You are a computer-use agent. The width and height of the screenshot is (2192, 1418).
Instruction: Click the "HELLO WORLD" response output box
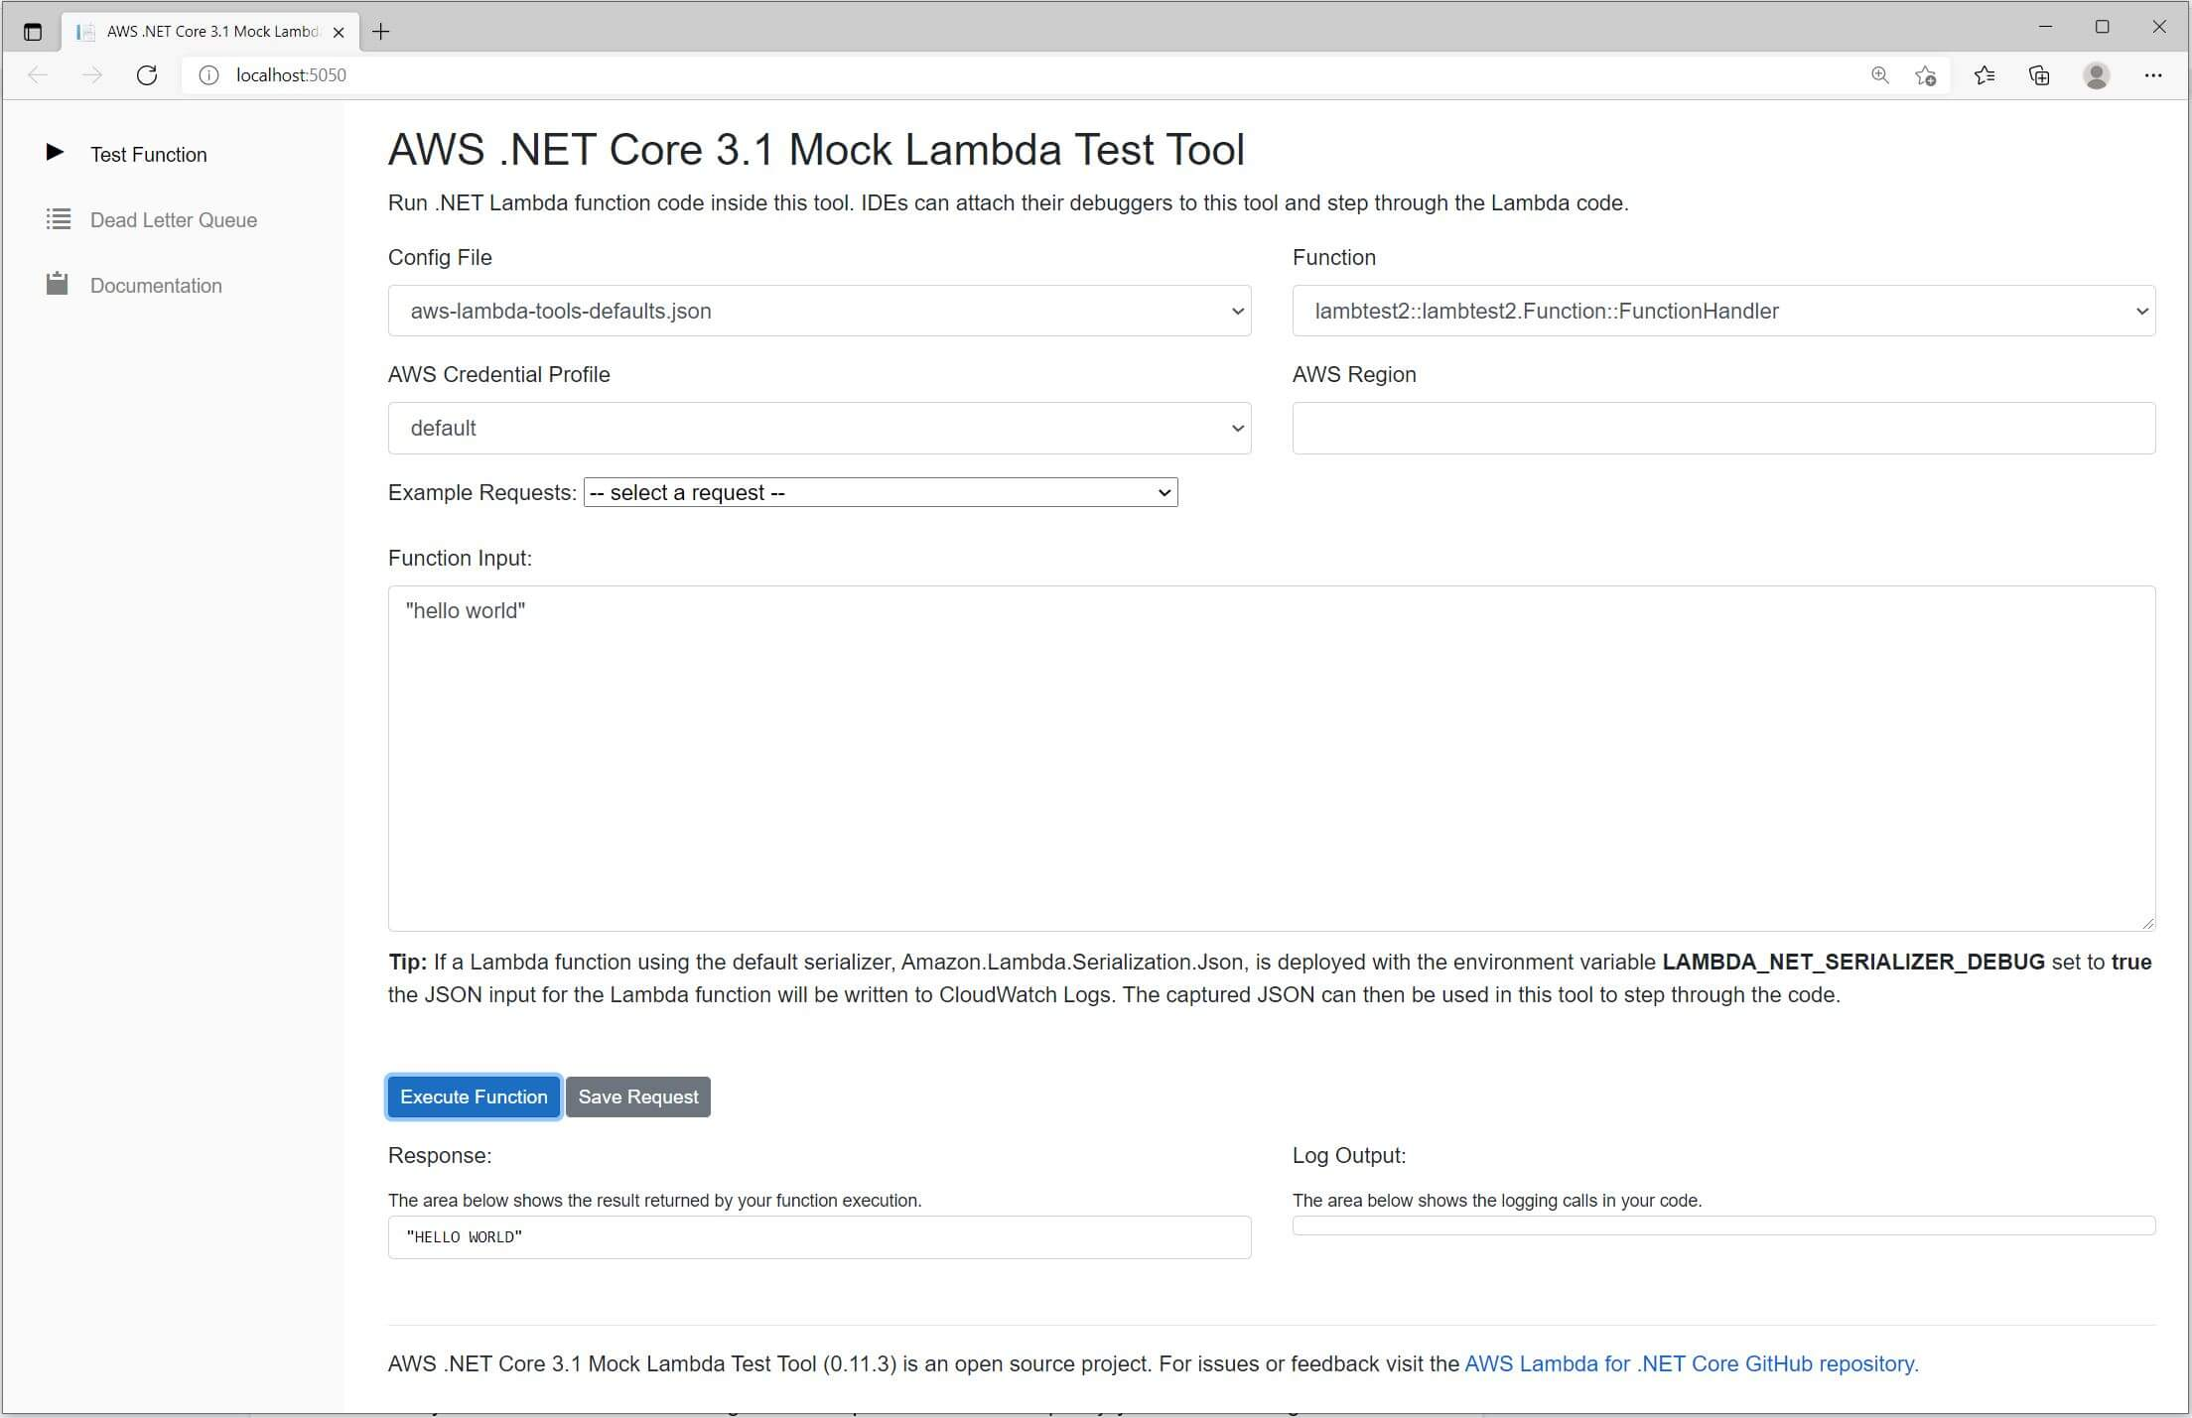click(819, 1237)
